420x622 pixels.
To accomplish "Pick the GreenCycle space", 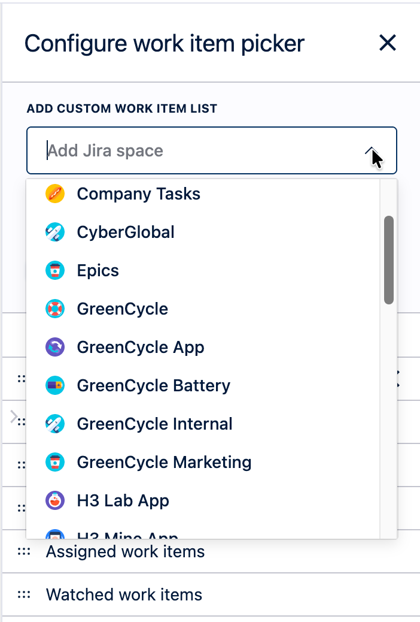I will (202, 309).
